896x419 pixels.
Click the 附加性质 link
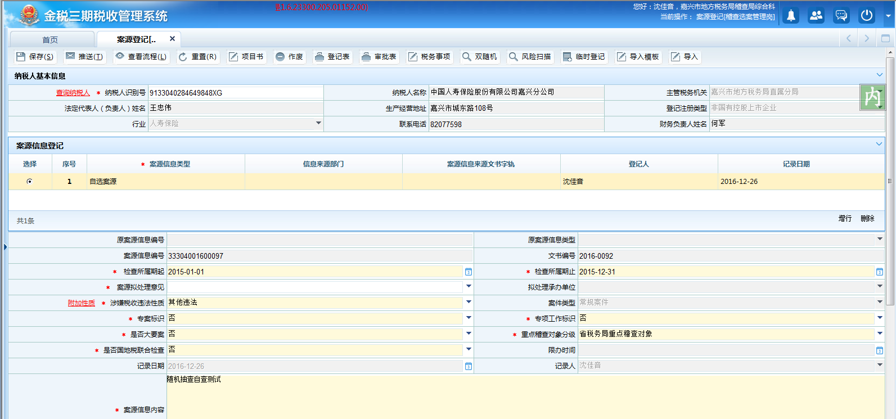82,303
